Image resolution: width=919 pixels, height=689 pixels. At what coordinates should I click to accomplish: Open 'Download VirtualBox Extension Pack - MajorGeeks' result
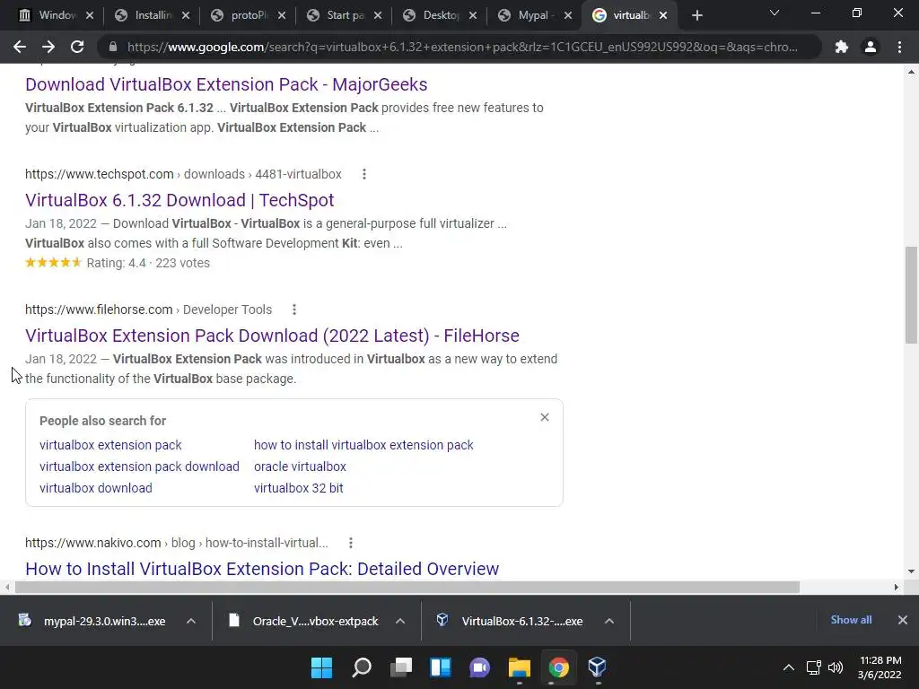pyautogui.click(x=226, y=84)
